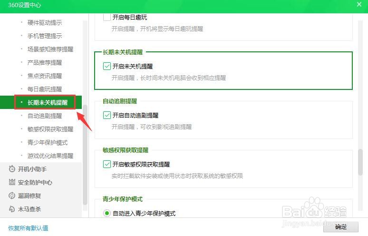Click the left sidebar scrollbar thumb
This screenshot has height=236, width=368.
[85, 155]
